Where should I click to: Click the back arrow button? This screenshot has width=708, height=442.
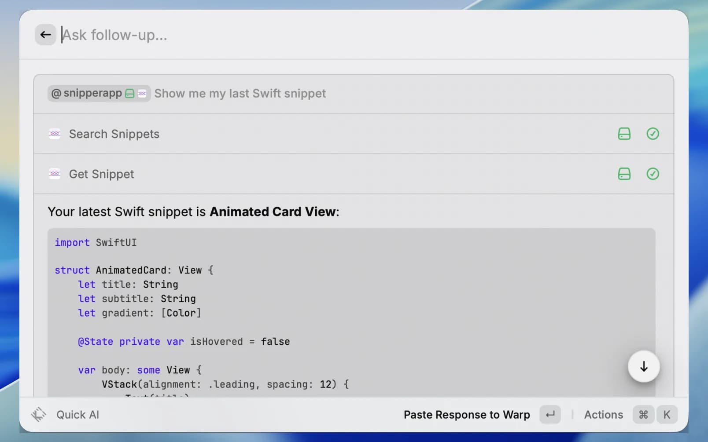click(x=45, y=34)
